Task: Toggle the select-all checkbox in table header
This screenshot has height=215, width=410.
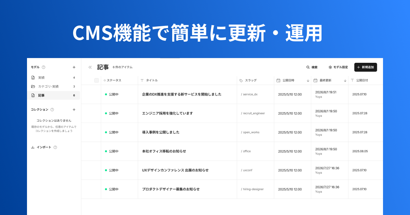Action: 96,81
